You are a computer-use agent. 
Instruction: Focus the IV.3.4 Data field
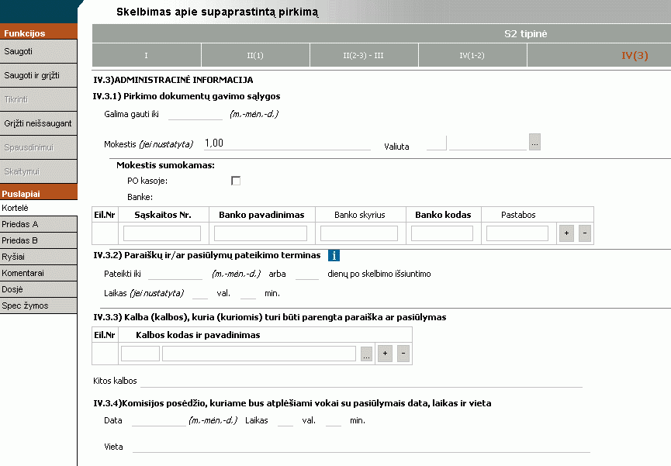pos(159,421)
